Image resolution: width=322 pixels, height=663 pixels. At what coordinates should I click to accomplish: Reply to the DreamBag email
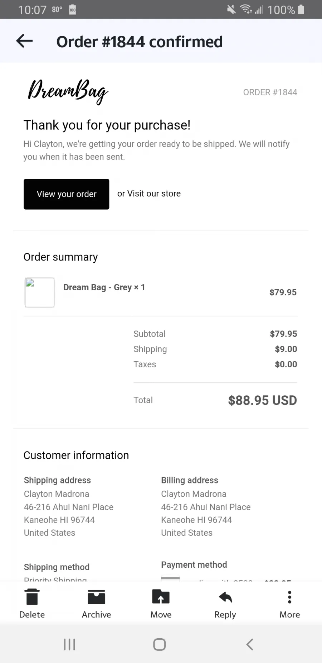[225, 604]
